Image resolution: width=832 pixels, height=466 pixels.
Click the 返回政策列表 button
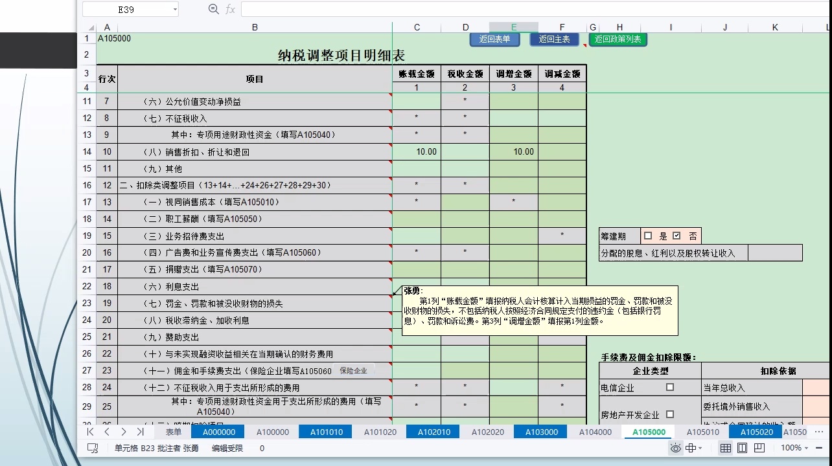[618, 39]
